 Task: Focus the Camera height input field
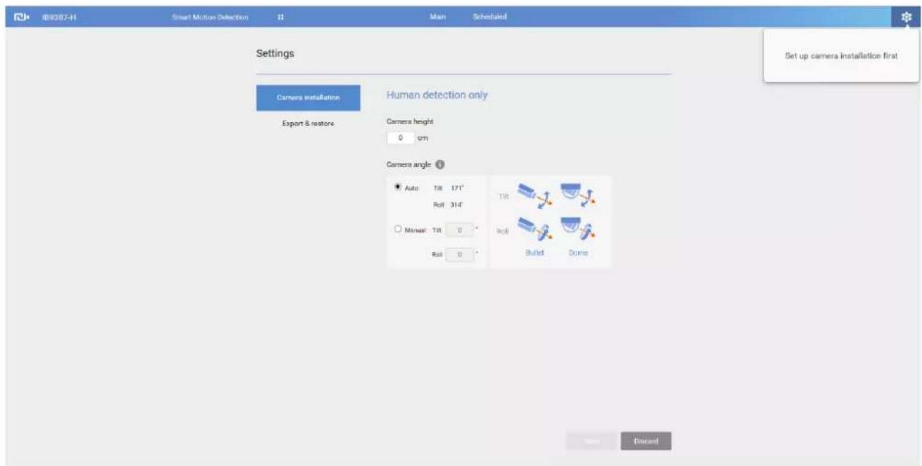[x=400, y=138]
